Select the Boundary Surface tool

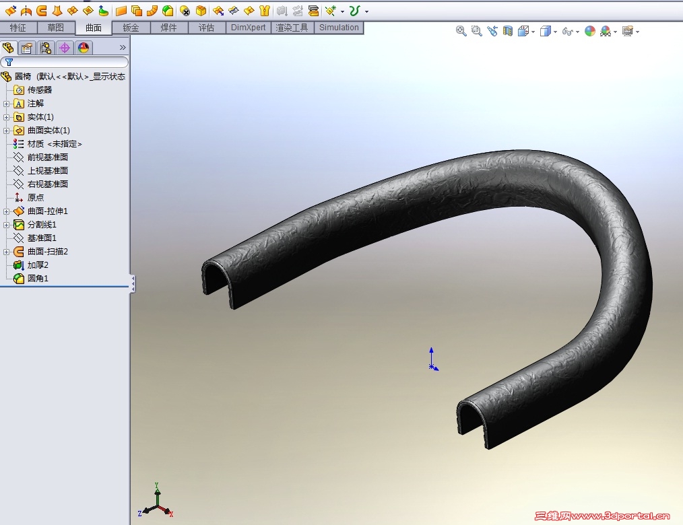[72, 11]
